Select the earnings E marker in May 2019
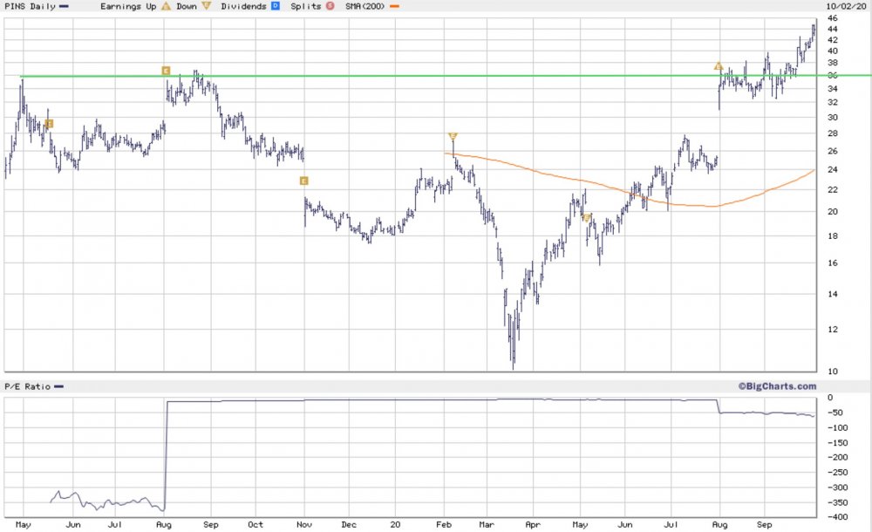This screenshot has height=532, width=872. pyautogui.click(x=50, y=124)
